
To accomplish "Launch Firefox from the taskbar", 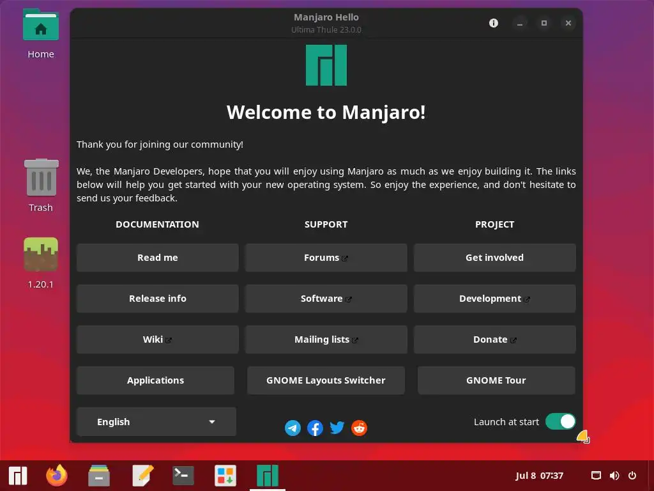I will pyautogui.click(x=57, y=476).
